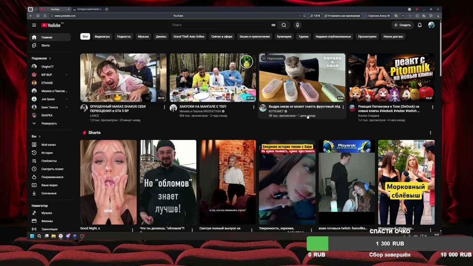
Task: Click Установить как приложение in address bar
Action: (x=342, y=16)
